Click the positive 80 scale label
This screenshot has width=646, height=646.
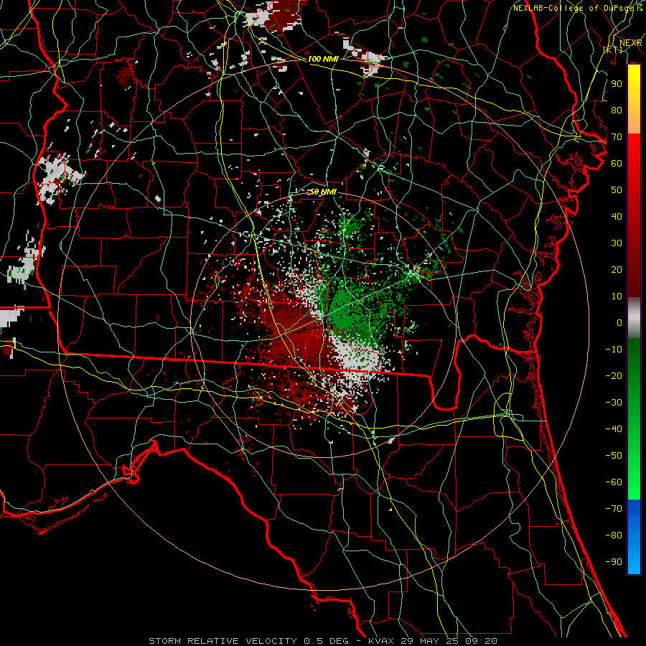point(617,110)
